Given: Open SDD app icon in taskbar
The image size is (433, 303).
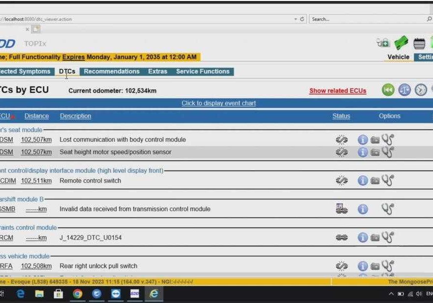Looking at the screenshot, I should click(x=135, y=294).
